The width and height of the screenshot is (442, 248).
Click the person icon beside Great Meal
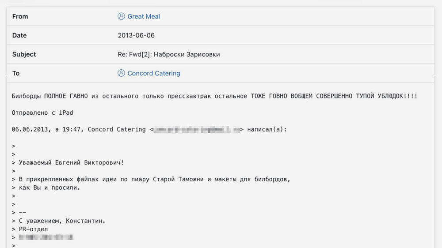(x=121, y=16)
